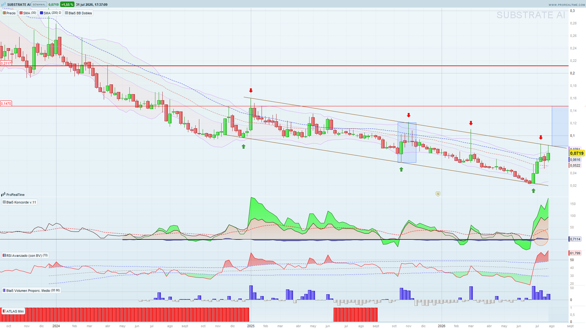Click the 150 level on Koncorde axis
This screenshot has width=586, height=329.
[x=573, y=204]
